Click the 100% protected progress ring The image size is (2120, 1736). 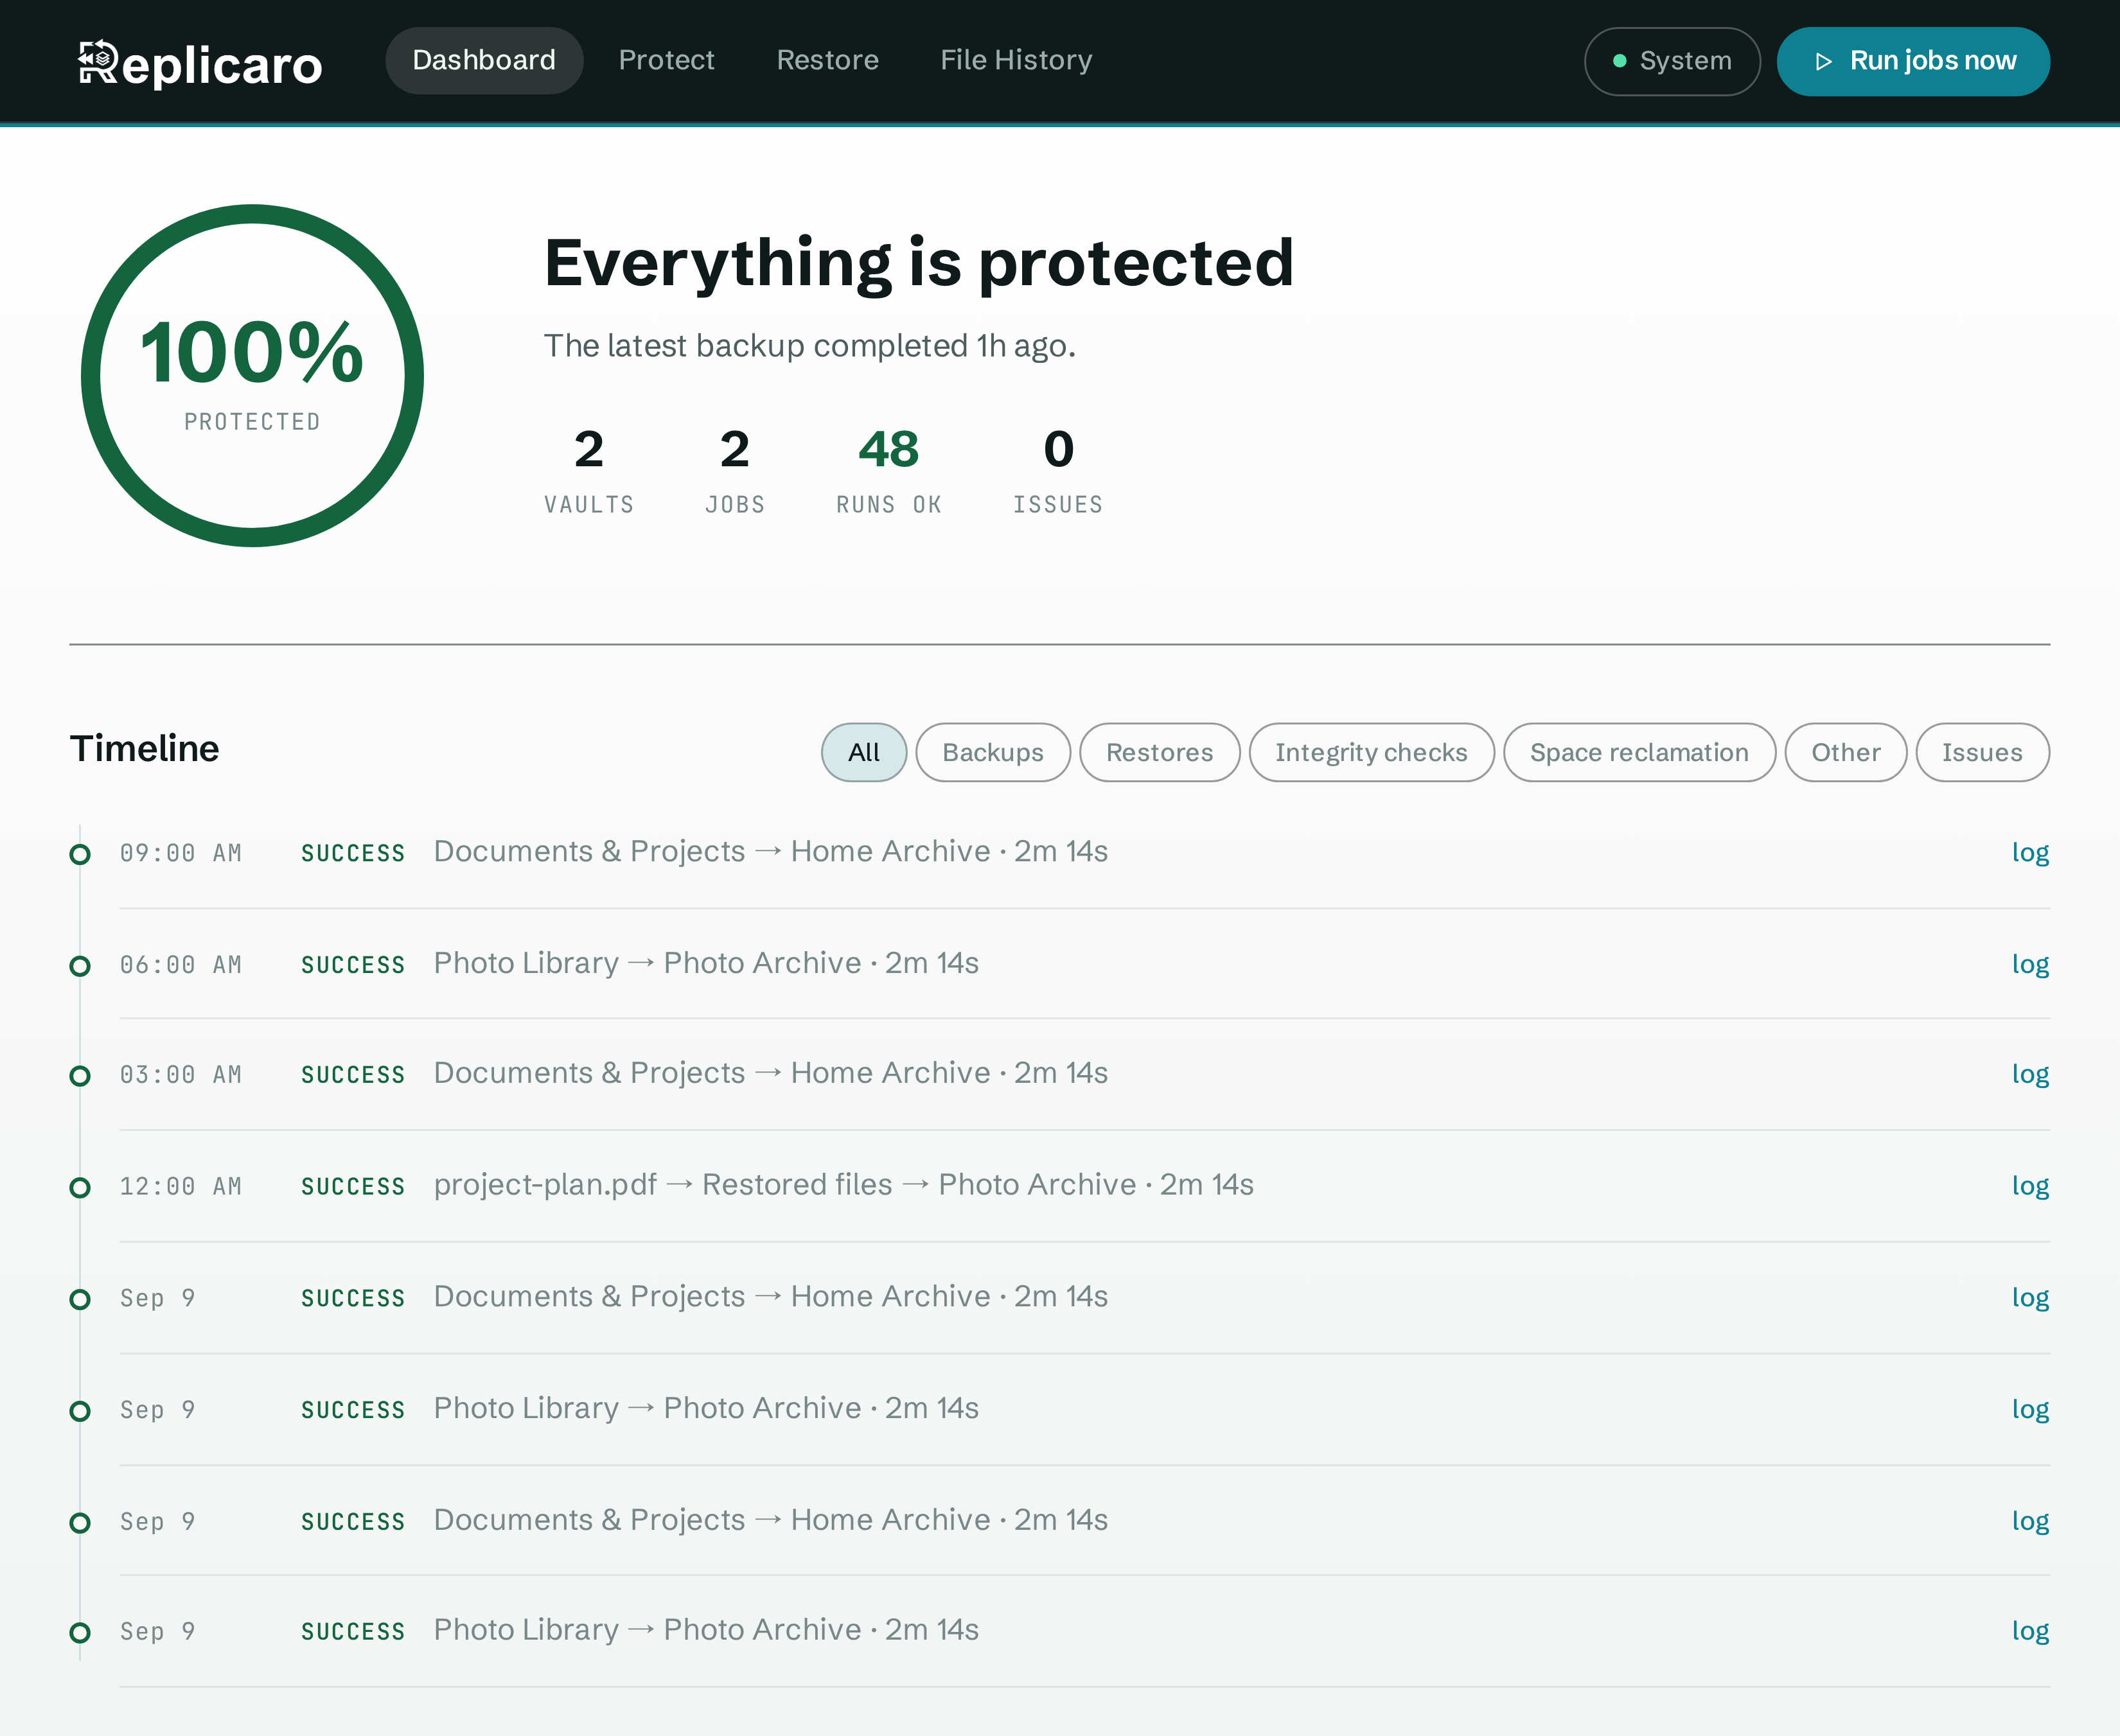click(x=252, y=376)
